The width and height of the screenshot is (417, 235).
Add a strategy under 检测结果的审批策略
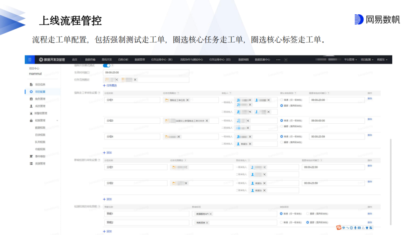tap(107, 232)
